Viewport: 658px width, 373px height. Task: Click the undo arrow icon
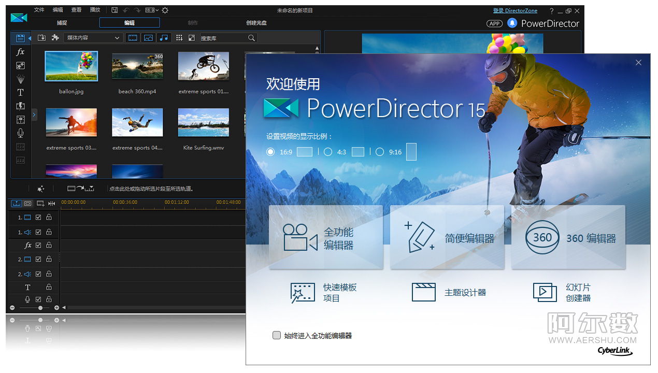126,10
